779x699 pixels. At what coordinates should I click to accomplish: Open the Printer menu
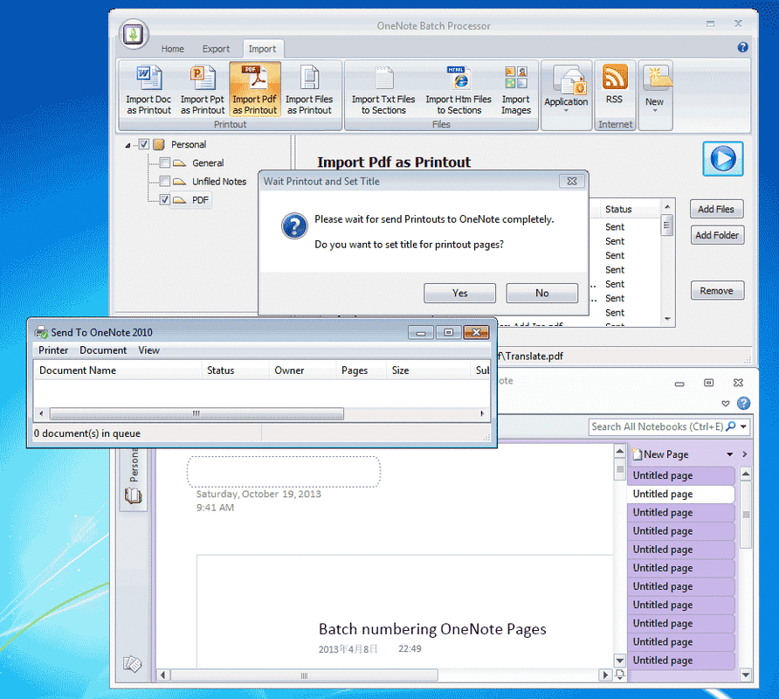tap(53, 350)
